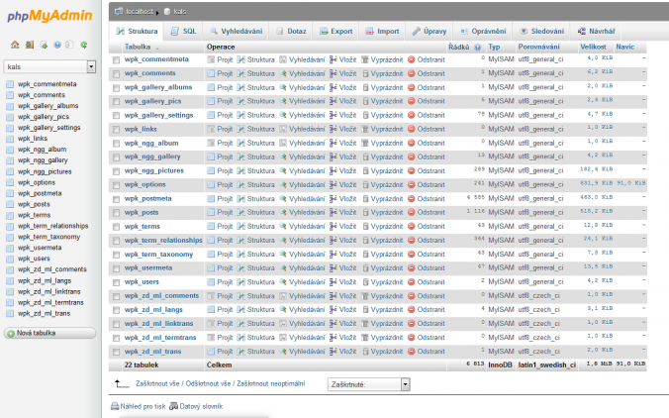Click the Projít browse icon for wpk_posts
Viewport: 669px width, 418px height.
pos(211,212)
